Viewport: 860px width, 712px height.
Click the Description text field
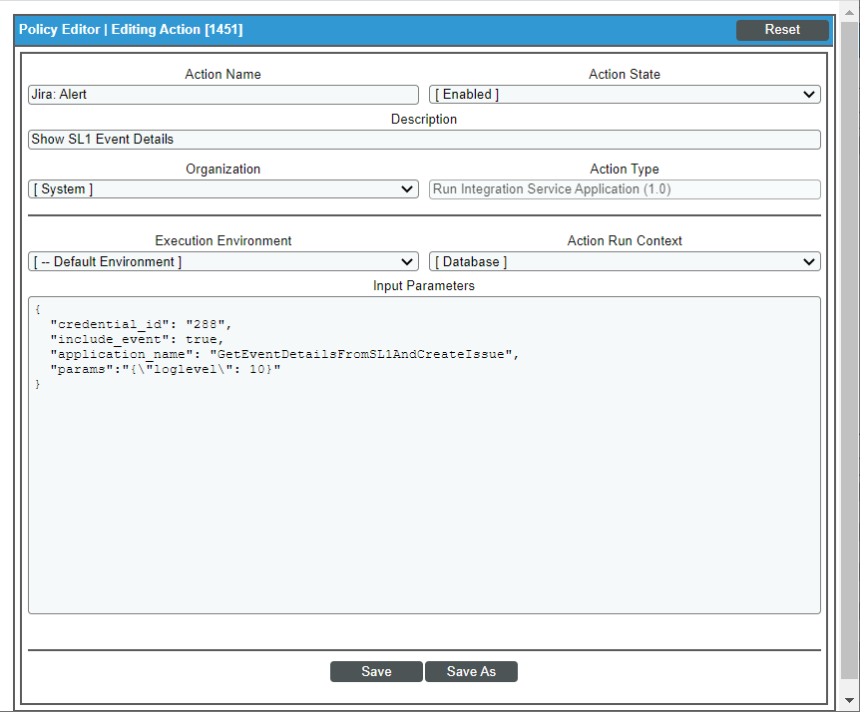coord(424,140)
